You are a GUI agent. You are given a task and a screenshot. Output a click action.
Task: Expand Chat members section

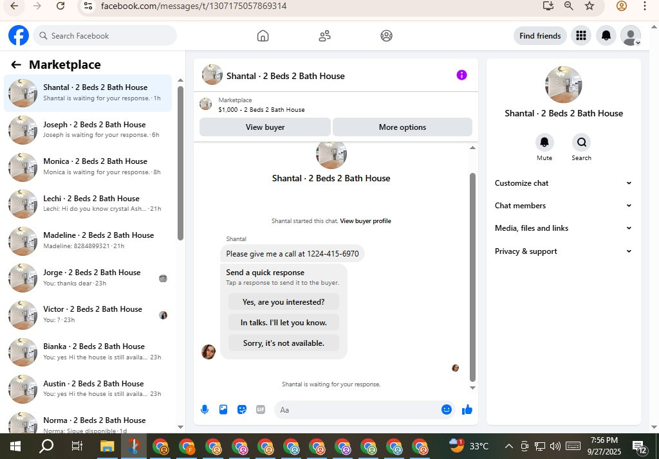(563, 206)
